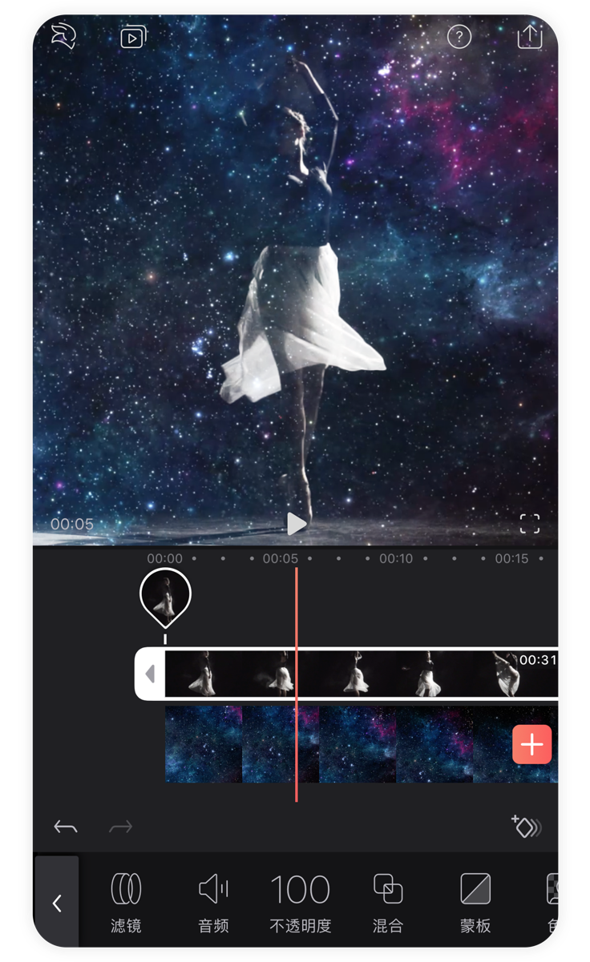Screen dimensions: 590x962
Task: Redo the last undone action
Action: click(121, 827)
